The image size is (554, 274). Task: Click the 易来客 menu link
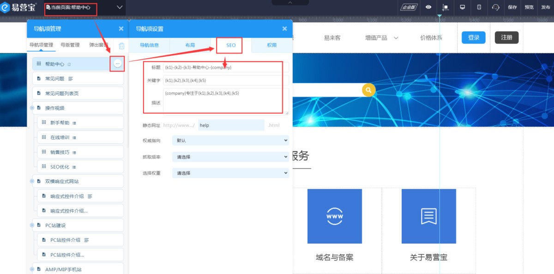[332, 38]
